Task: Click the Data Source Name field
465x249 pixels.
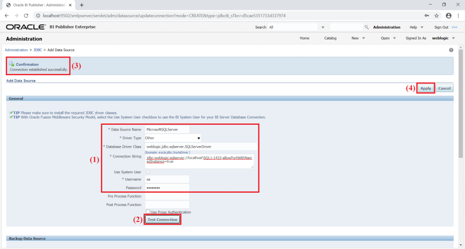Action: [x=167, y=129]
